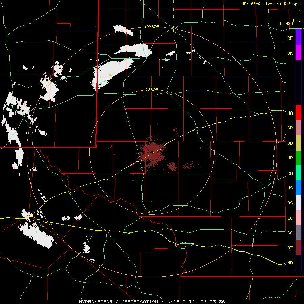Click the 50 NMI range ring label

pyautogui.click(x=152, y=90)
